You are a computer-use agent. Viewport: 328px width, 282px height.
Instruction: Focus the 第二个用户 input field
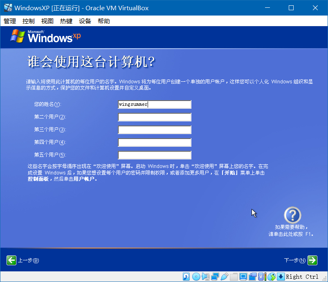155,117
